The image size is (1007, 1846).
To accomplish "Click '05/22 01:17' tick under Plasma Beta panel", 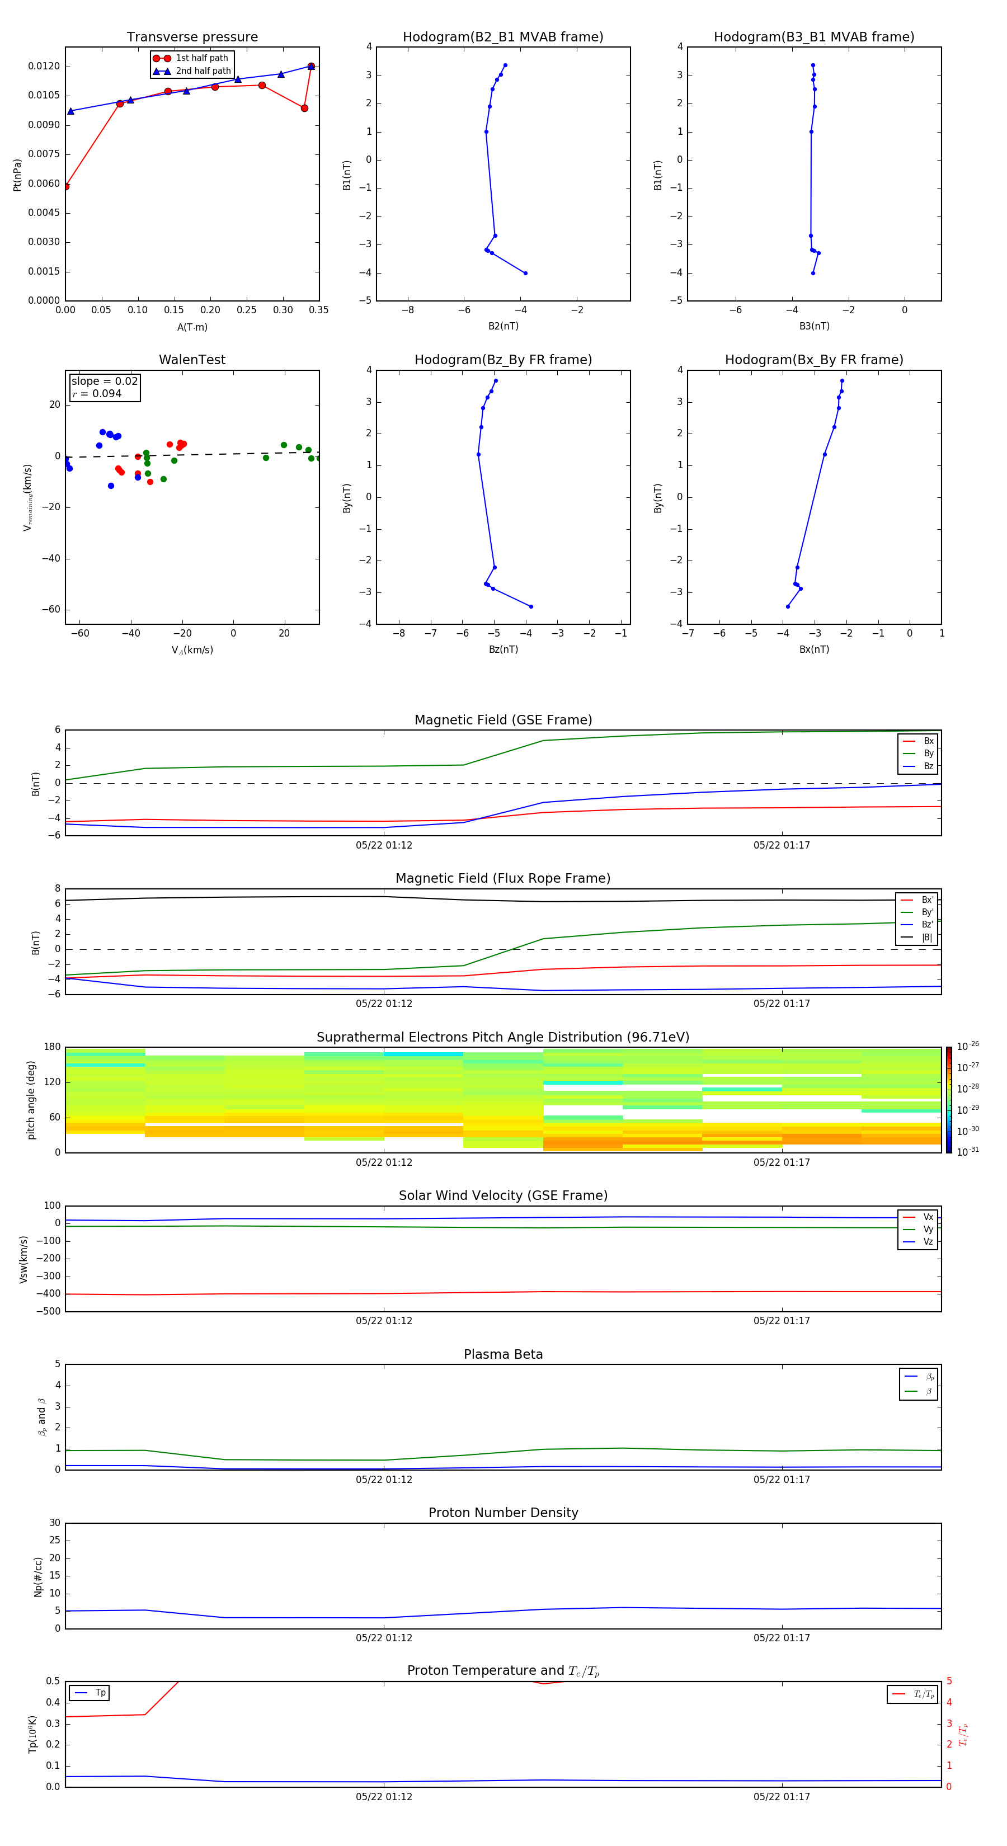I will coord(781,1480).
